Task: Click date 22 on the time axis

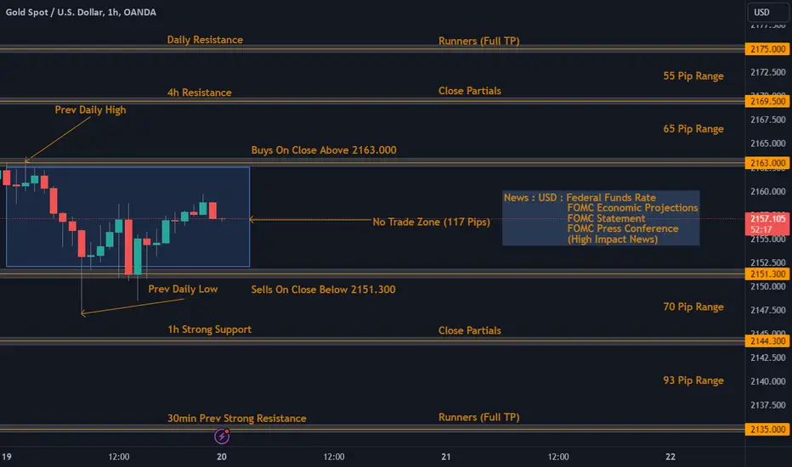Action: tap(670, 457)
